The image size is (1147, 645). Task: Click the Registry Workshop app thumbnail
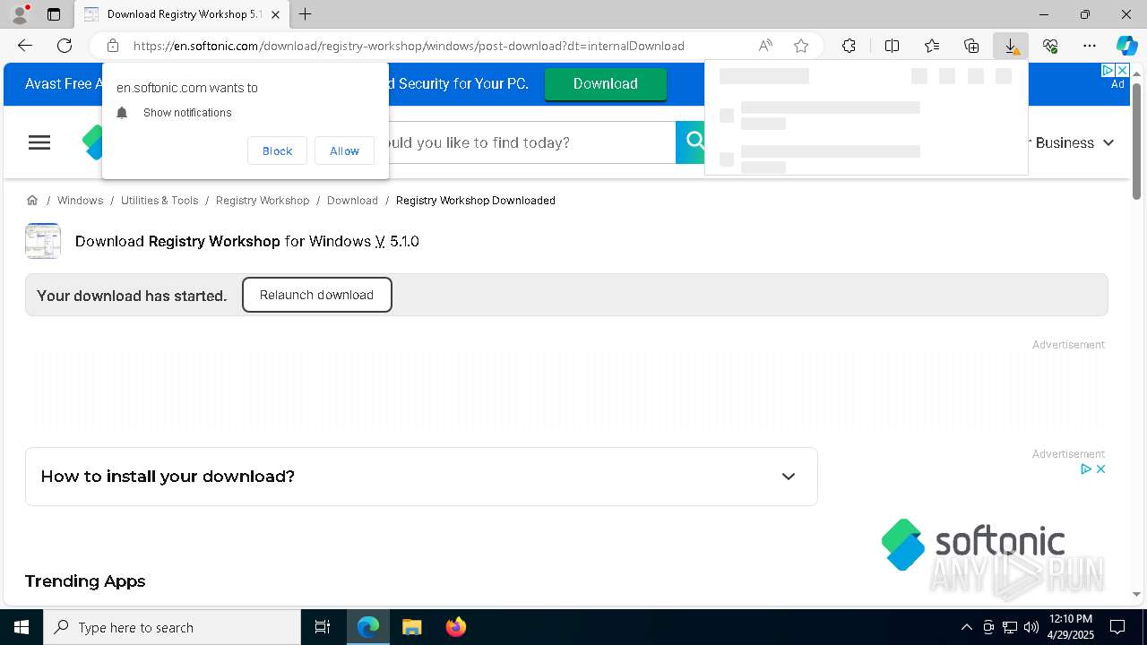click(x=43, y=241)
